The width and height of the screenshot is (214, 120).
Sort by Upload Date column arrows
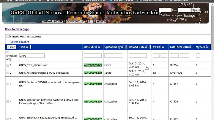point(146,47)
